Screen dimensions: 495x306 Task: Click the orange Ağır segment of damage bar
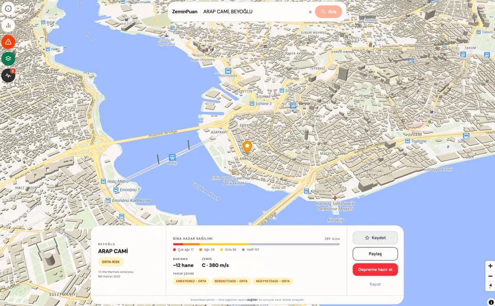pyautogui.click(x=191, y=244)
